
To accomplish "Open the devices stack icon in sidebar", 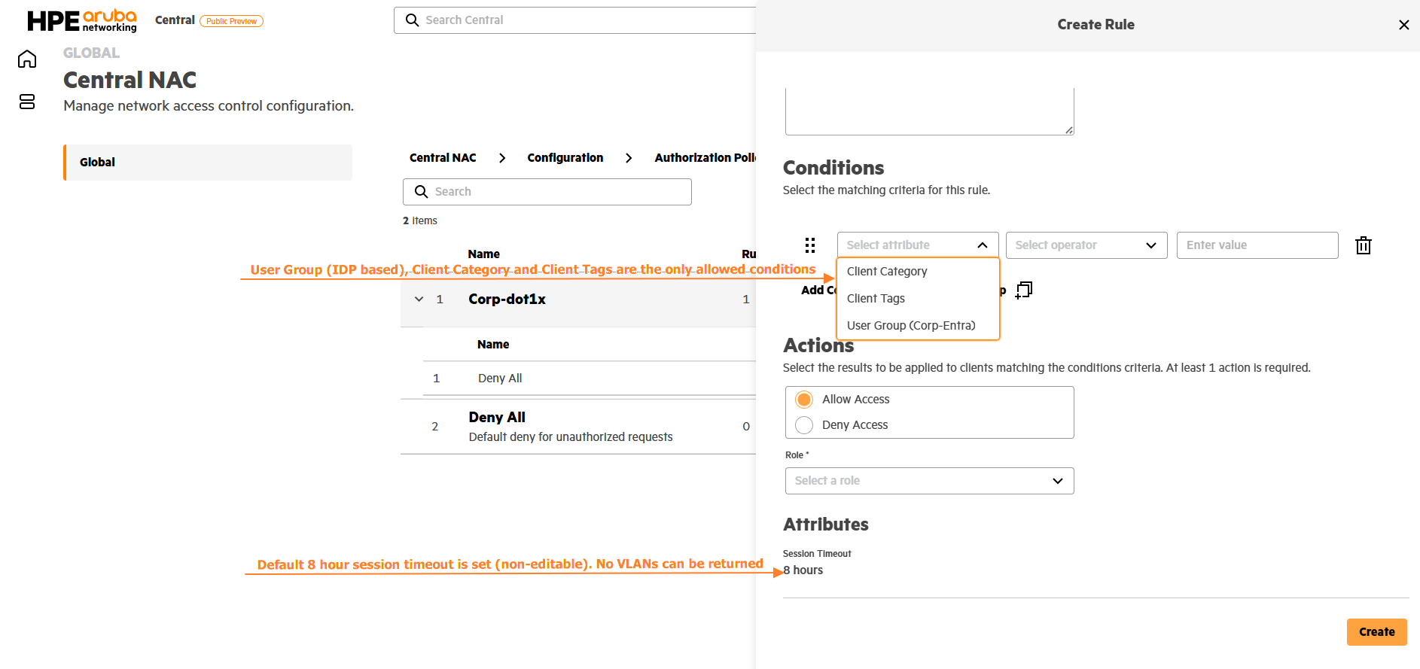I will (27, 102).
